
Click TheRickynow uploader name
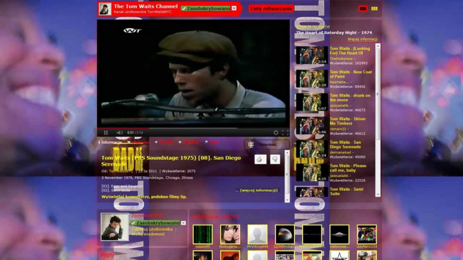(x=341, y=59)
